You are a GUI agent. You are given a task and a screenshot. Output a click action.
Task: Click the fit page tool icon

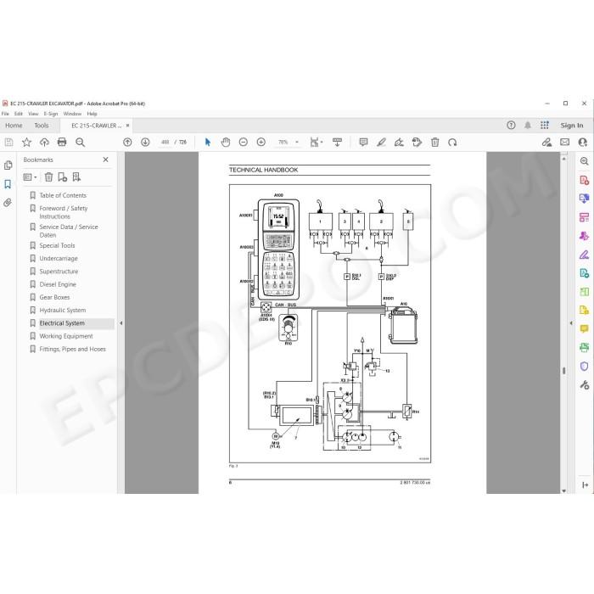[x=314, y=143]
